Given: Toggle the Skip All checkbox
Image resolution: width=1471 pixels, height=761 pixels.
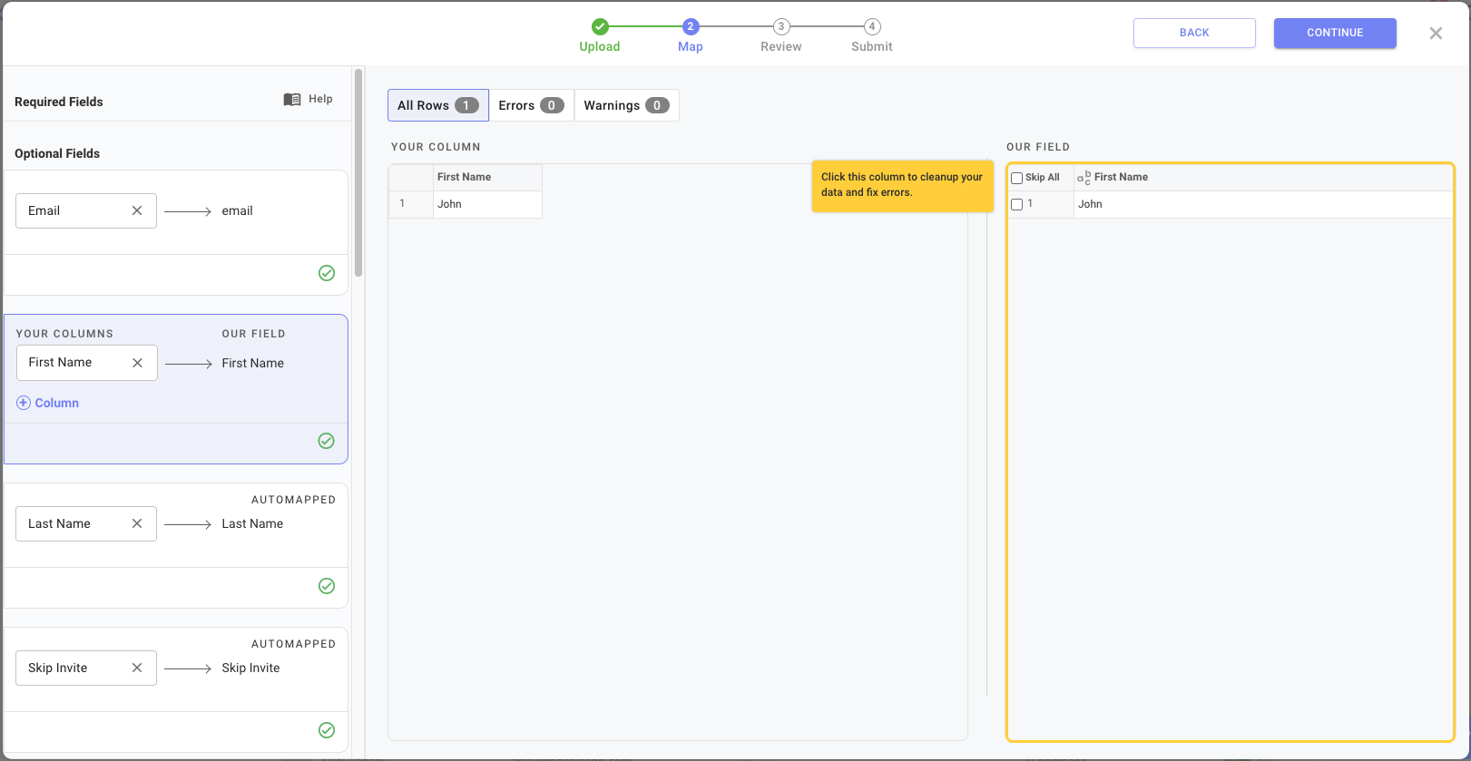Looking at the screenshot, I should pos(1017,178).
